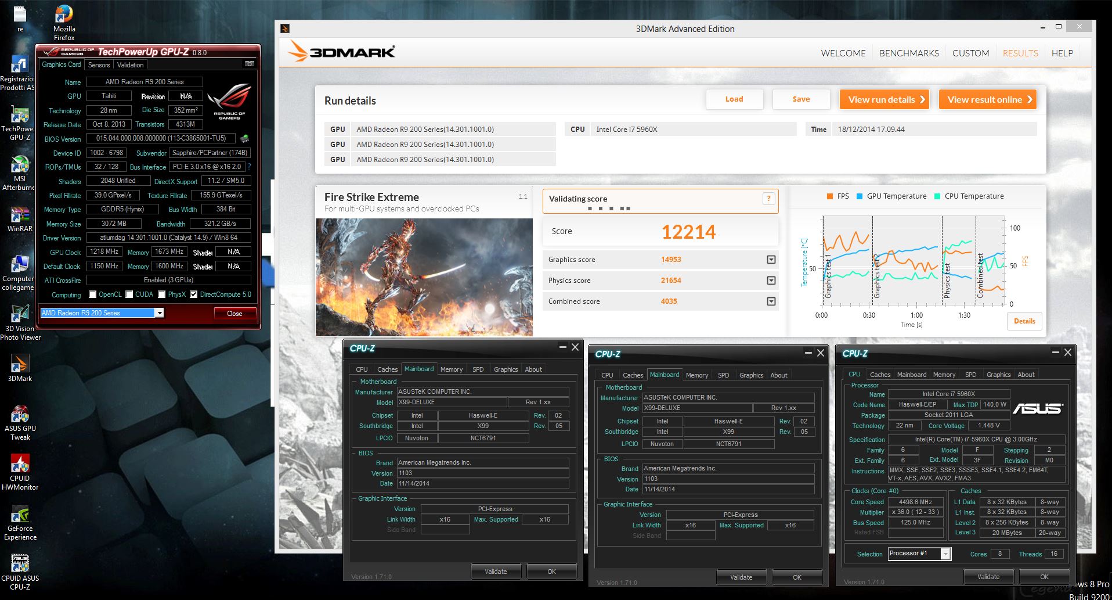Open Caches tab in right CPU-Z window
The image size is (1112, 600).
pyautogui.click(x=880, y=375)
